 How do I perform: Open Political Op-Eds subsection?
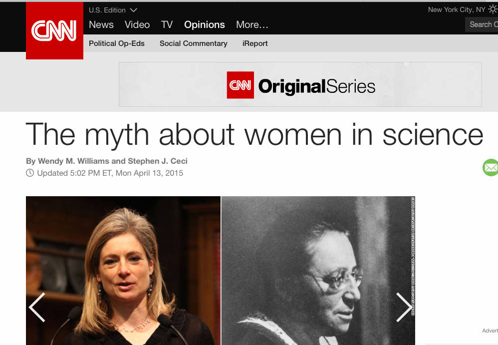pos(117,43)
